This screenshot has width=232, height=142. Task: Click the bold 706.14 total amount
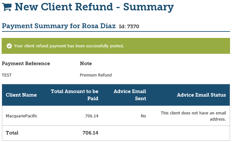click(x=90, y=133)
